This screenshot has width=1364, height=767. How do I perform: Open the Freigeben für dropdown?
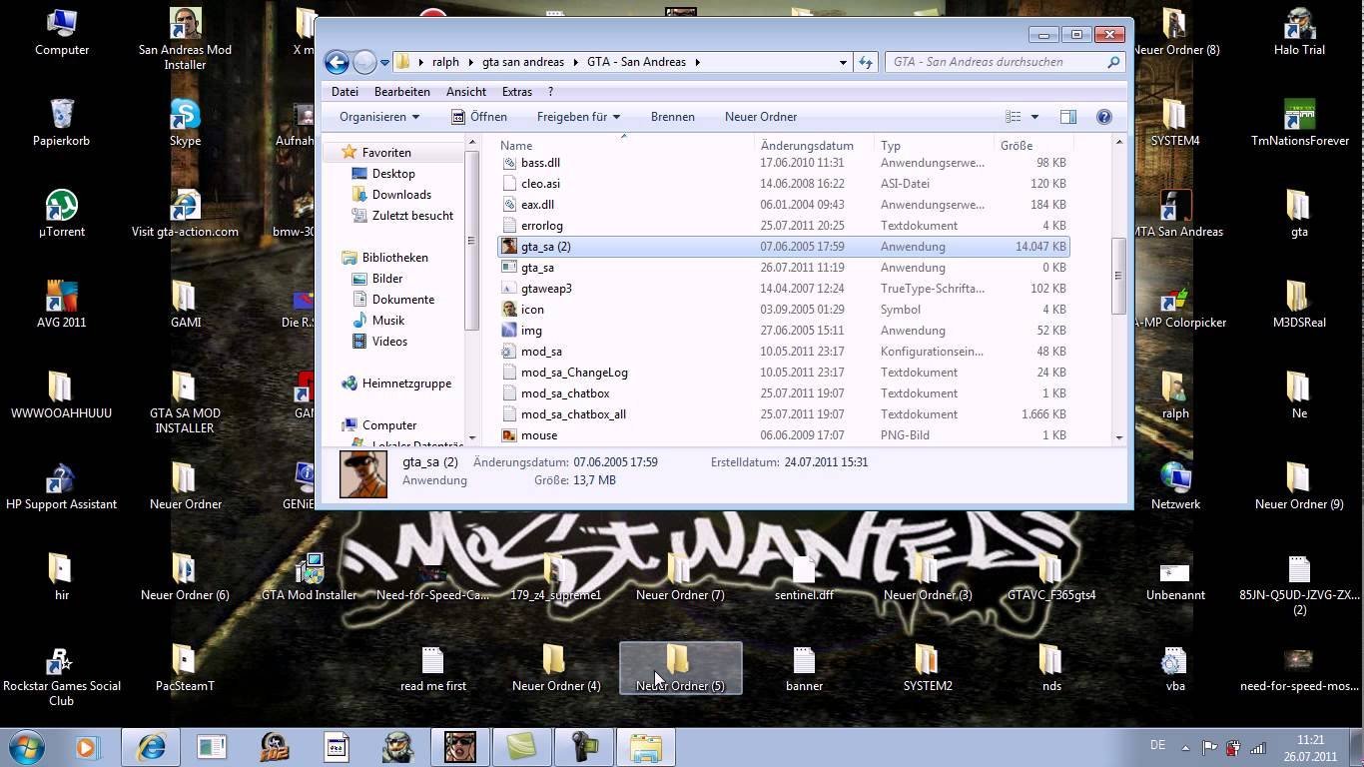tap(578, 117)
